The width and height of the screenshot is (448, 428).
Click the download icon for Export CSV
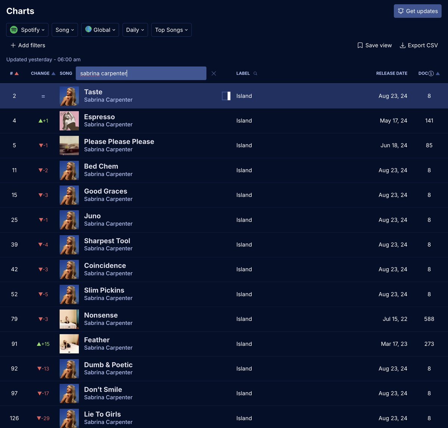click(x=402, y=45)
